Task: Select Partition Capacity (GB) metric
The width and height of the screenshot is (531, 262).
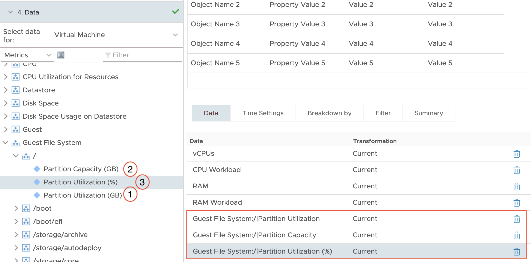Action: (x=81, y=169)
